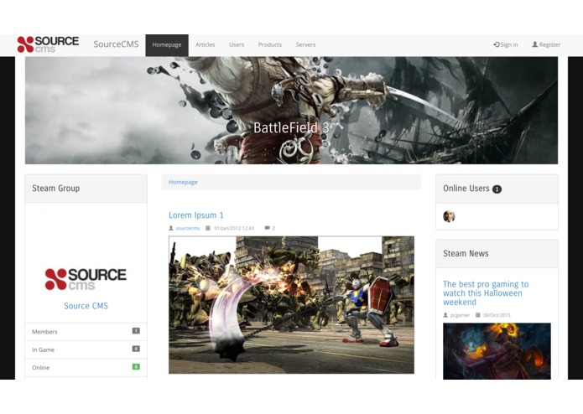Click the Register link
The width and height of the screenshot is (583, 414).
546,44
